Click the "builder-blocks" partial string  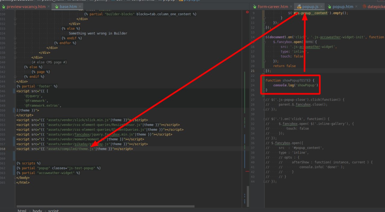pyautogui.click(x=120, y=14)
